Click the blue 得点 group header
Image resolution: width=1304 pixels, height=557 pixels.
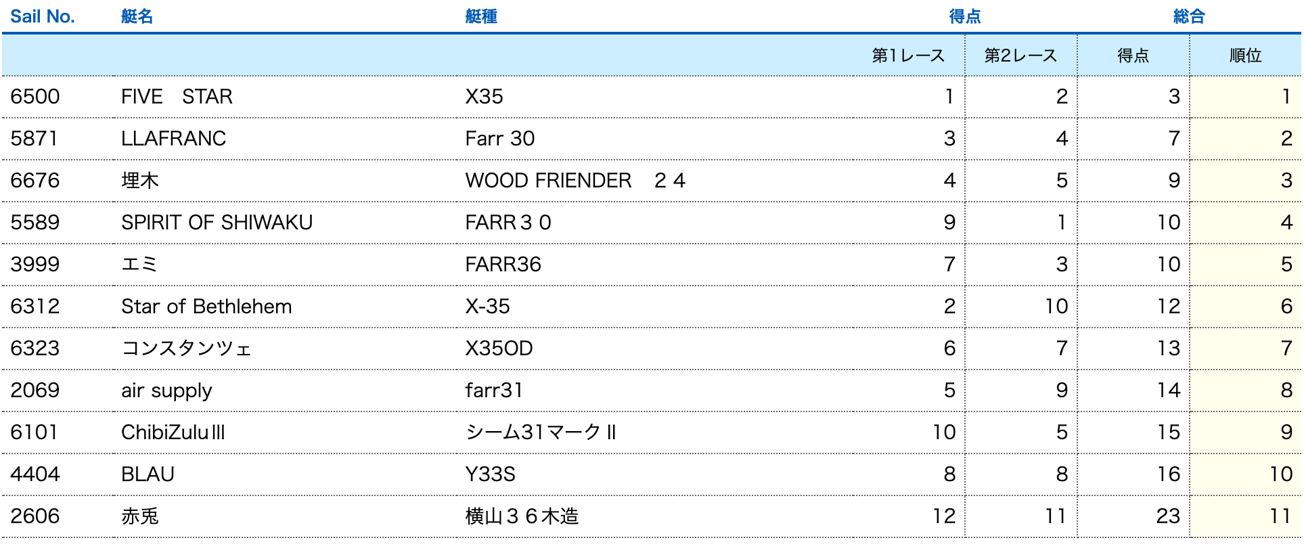click(x=965, y=16)
